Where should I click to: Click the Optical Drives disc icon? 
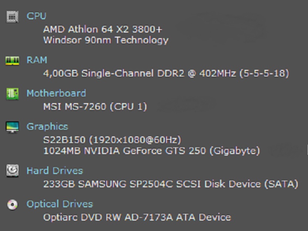(x=13, y=205)
